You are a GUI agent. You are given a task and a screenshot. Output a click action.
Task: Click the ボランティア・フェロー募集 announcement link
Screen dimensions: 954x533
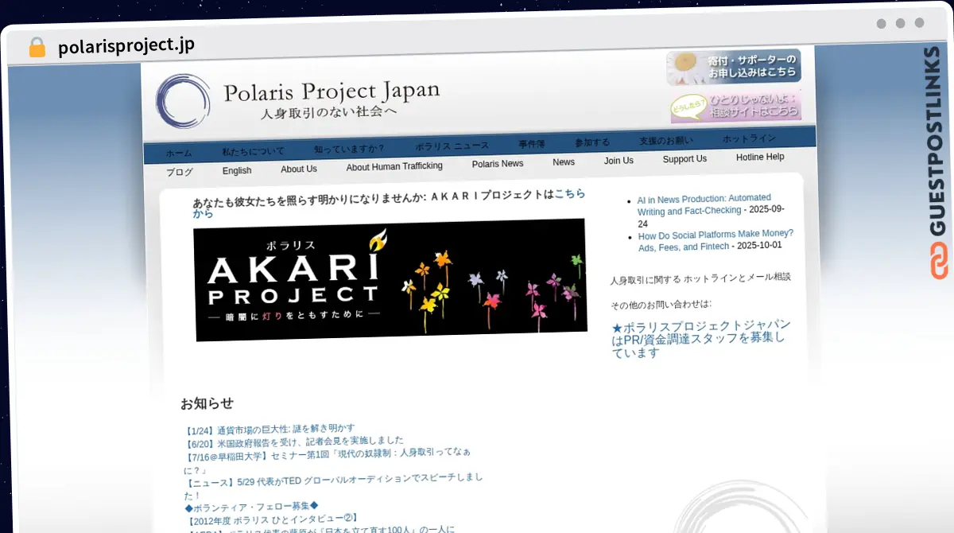[x=251, y=505]
